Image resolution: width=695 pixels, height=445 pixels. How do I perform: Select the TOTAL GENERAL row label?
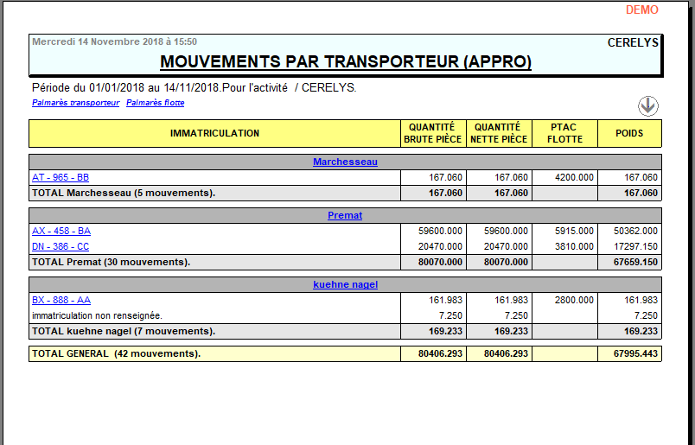[x=116, y=353]
